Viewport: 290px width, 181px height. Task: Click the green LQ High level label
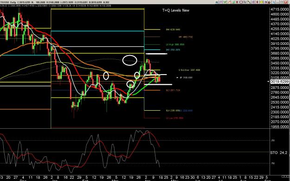click(x=175, y=44)
